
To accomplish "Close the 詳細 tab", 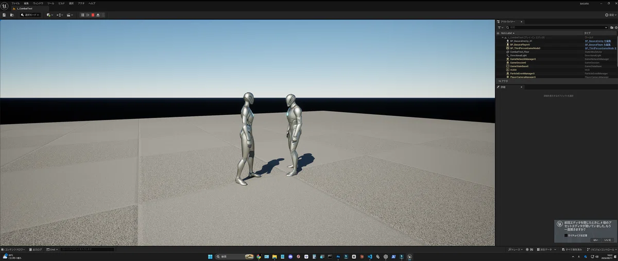I will pyautogui.click(x=521, y=87).
